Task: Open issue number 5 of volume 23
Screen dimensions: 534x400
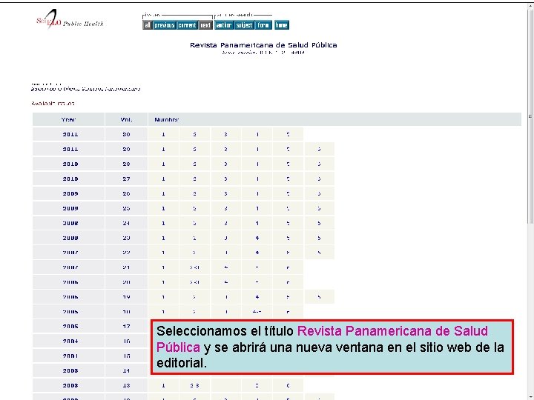Action: (288, 238)
